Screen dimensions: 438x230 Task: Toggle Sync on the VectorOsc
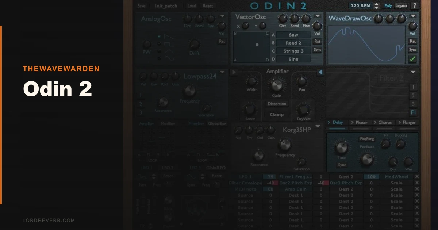pos(317,50)
